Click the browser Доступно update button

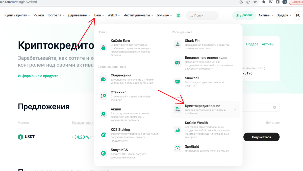[x=296, y=2]
